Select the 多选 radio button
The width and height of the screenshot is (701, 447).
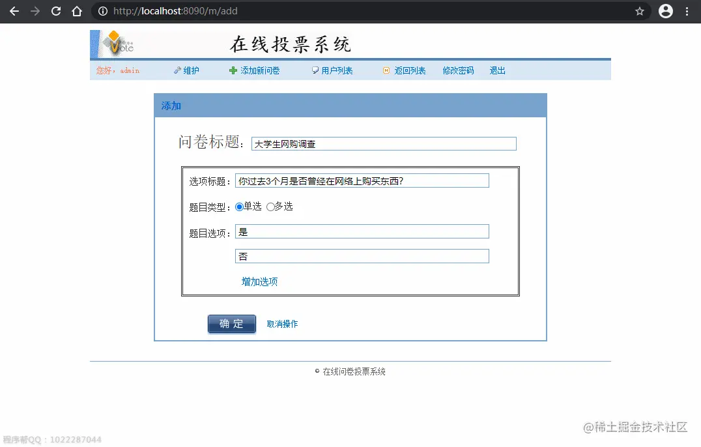tap(270, 206)
